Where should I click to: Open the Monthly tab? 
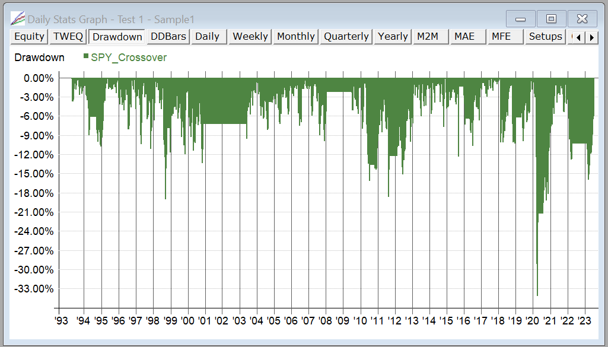click(x=295, y=37)
